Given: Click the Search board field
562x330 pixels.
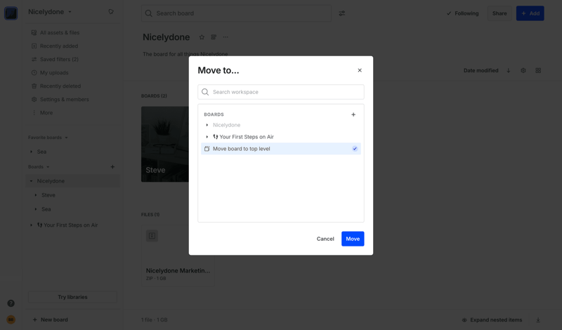Looking at the screenshot, I should (x=236, y=13).
